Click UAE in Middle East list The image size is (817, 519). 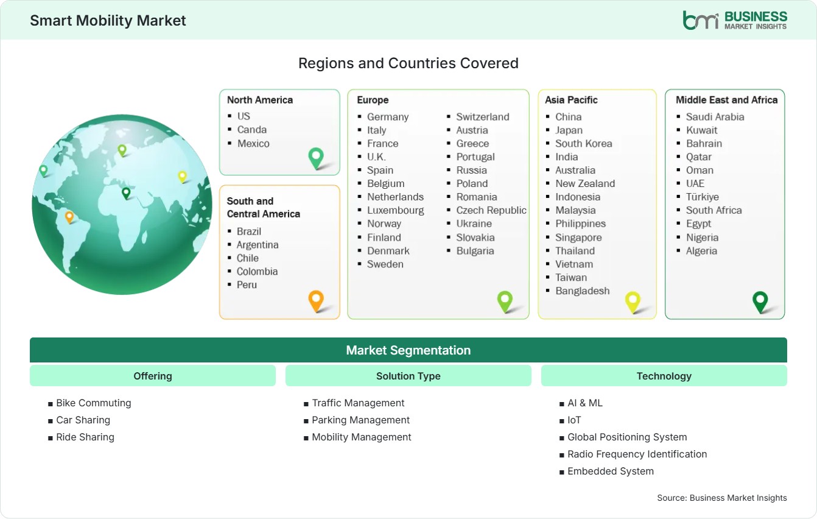(695, 183)
